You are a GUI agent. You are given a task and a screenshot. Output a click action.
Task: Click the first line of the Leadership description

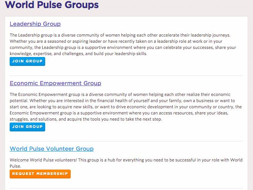(125, 35)
